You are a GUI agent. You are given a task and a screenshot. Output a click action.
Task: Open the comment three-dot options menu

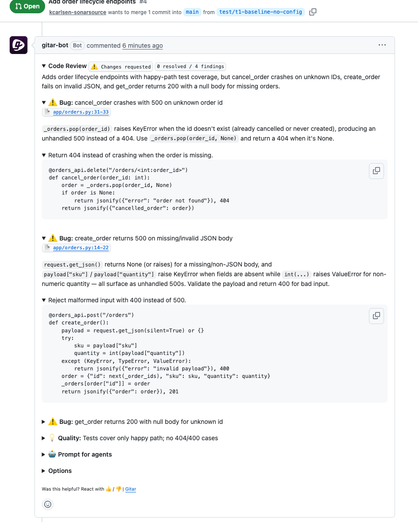[x=382, y=45]
